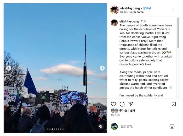Open comments via the speech bubble icon

tap(122, 104)
